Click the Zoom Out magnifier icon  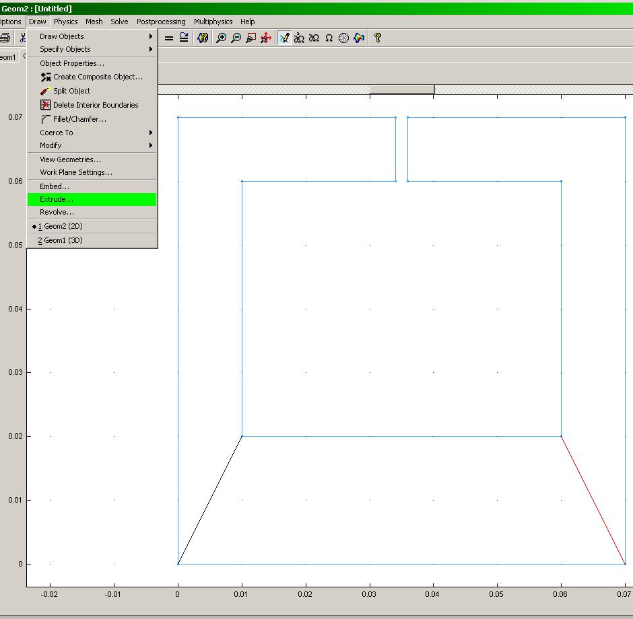(236, 38)
